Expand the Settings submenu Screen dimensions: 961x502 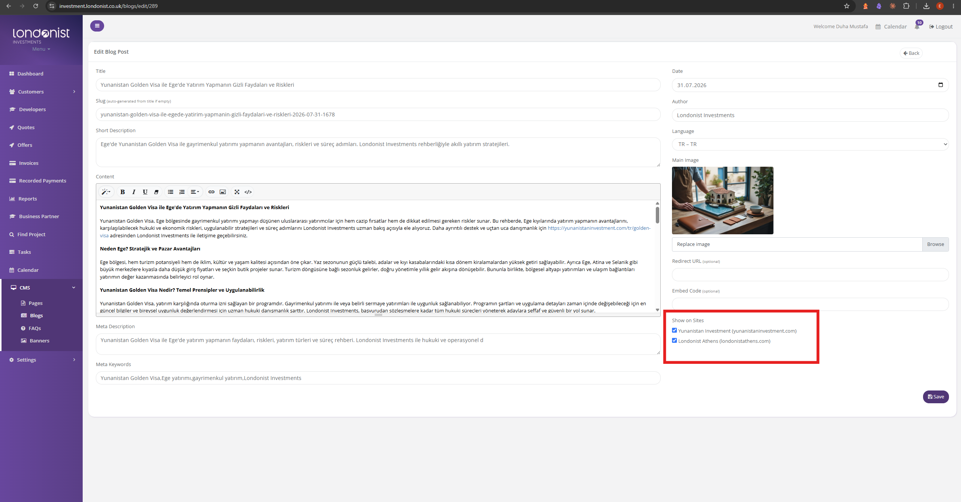(41, 360)
